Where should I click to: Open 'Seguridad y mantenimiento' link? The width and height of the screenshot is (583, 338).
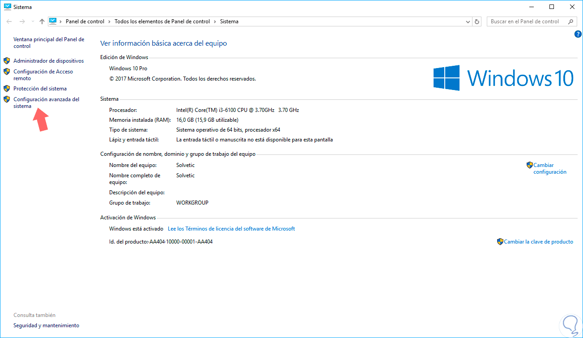(46, 325)
